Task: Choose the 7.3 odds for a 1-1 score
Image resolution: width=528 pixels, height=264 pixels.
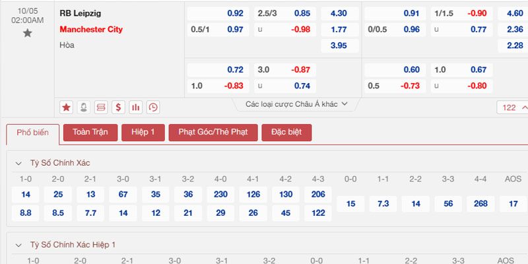Action: (x=383, y=204)
